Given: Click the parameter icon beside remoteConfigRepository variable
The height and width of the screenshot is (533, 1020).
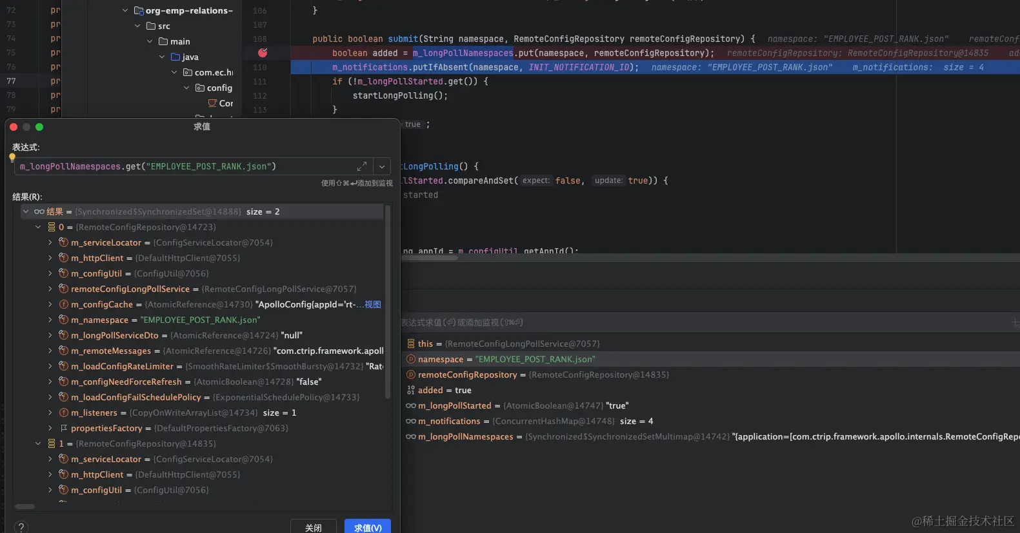Looking at the screenshot, I should point(411,374).
